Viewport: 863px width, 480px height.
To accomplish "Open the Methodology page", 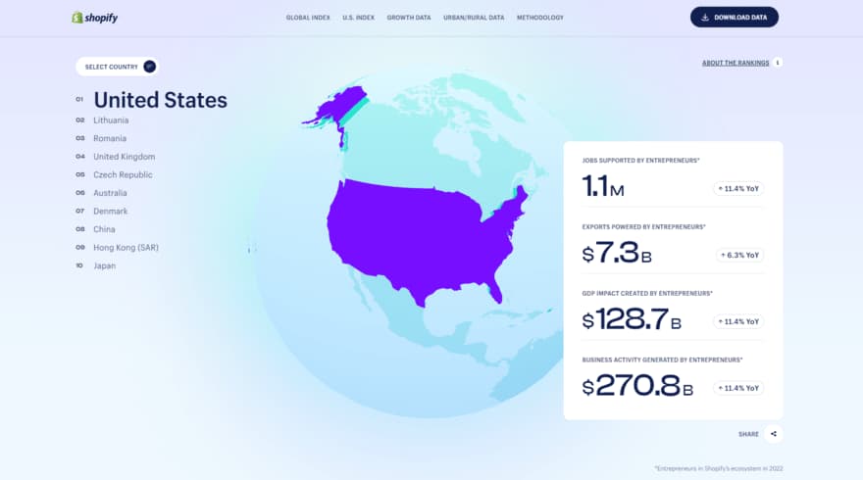I will pyautogui.click(x=540, y=18).
